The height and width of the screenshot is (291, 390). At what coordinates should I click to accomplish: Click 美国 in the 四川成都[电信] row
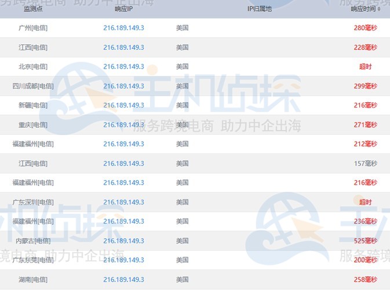[183, 86]
